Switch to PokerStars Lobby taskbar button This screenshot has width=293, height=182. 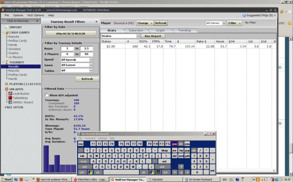pos(90,179)
